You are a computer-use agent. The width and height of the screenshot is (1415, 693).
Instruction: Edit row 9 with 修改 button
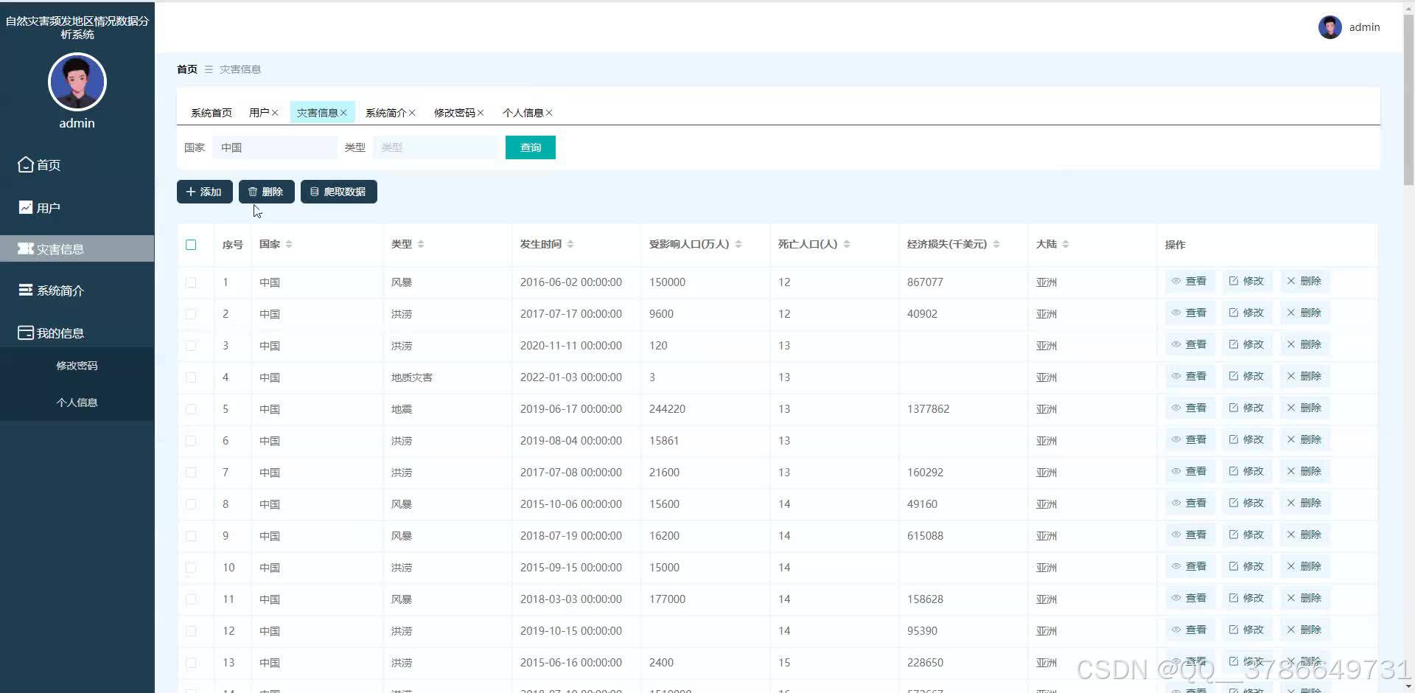pos(1247,534)
